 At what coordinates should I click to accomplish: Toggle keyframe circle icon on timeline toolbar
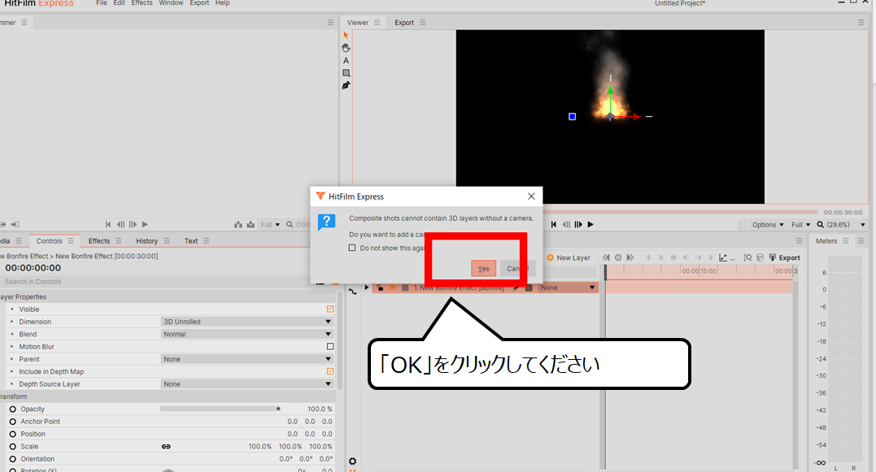coord(618,258)
